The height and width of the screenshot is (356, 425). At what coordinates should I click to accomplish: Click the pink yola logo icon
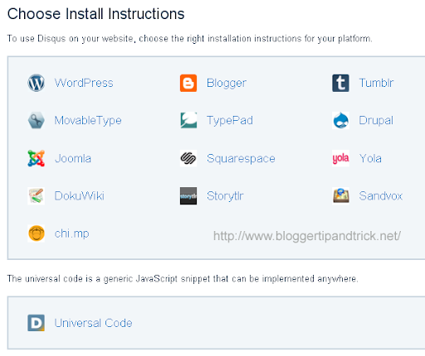coord(340,158)
